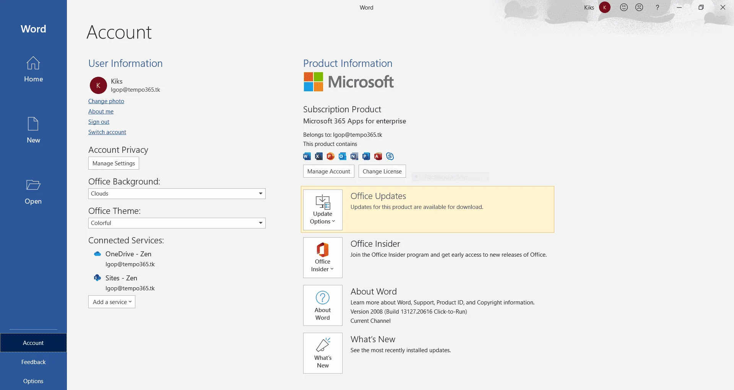This screenshot has width=734, height=390.
Task: Click the Microsoft 365 Apps for enterprise text
Action: [x=354, y=121]
